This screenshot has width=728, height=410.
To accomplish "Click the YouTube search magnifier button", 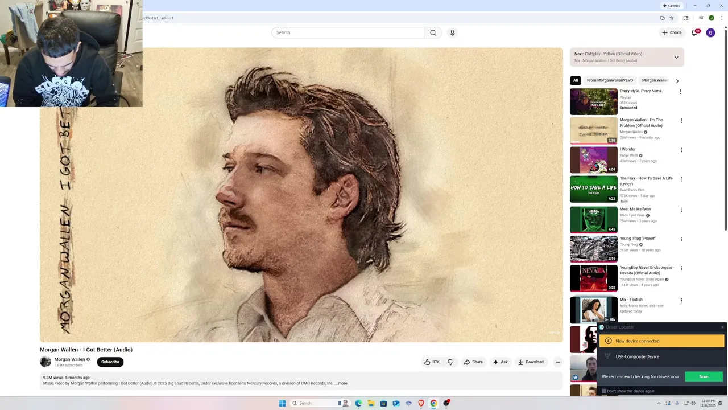I will pos(433,32).
